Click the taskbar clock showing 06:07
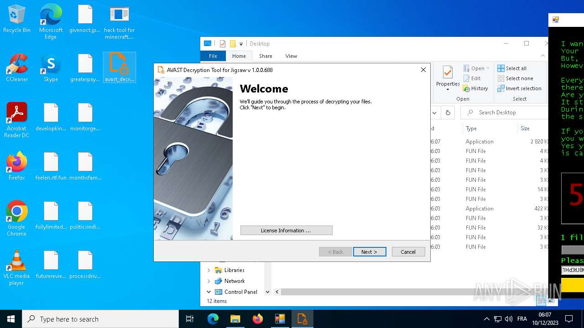 [x=545, y=319]
